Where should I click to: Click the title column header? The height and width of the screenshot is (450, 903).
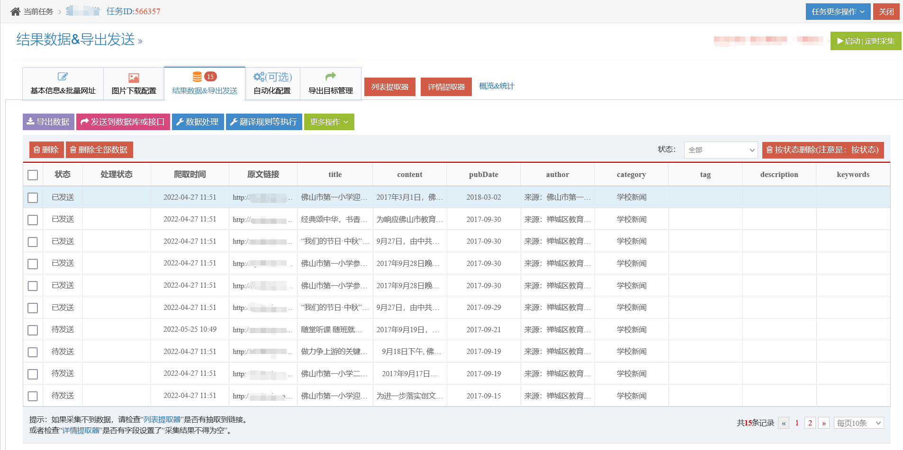(x=335, y=175)
